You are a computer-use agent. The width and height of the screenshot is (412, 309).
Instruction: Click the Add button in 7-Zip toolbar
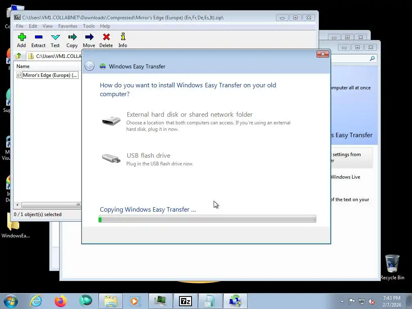pos(22,40)
